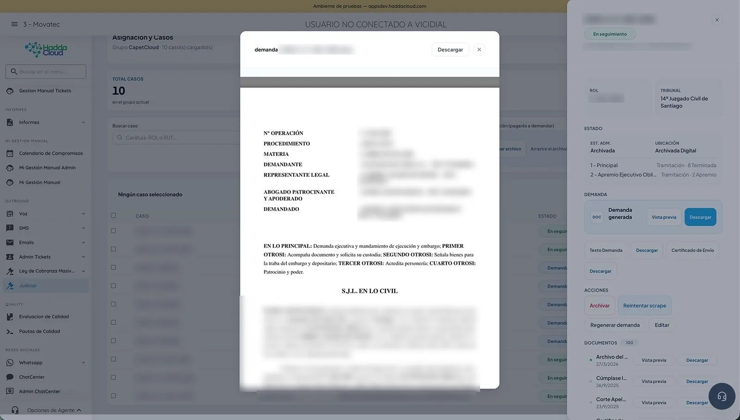Viewport: 740px width, 420px height.
Task: Click the Informes document icon
Action: tap(10, 122)
